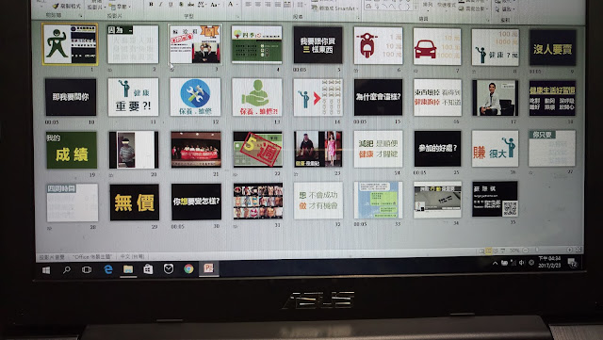Select slide 19 我的成績

[72, 150]
